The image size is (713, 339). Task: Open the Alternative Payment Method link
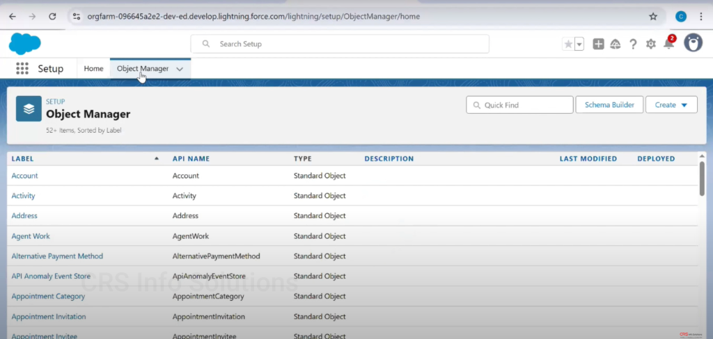tap(57, 256)
